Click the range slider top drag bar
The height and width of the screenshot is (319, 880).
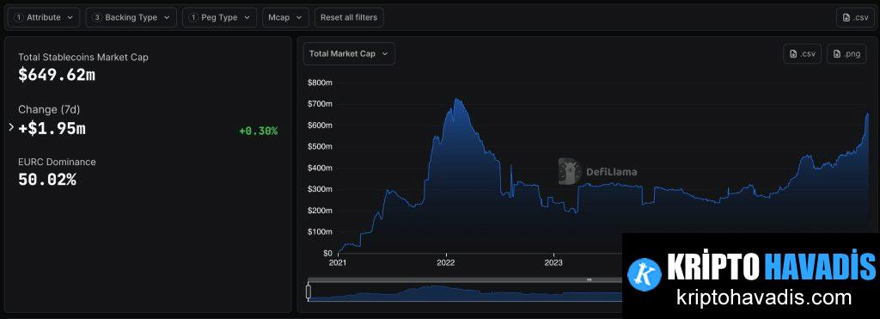point(465,279)
